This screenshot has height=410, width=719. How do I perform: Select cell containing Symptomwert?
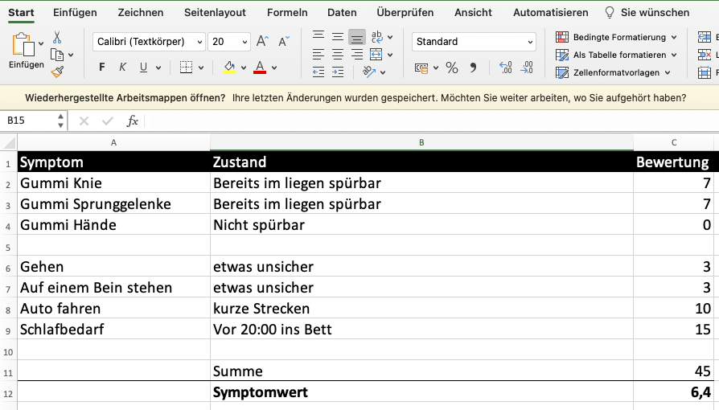click(421, 392)
